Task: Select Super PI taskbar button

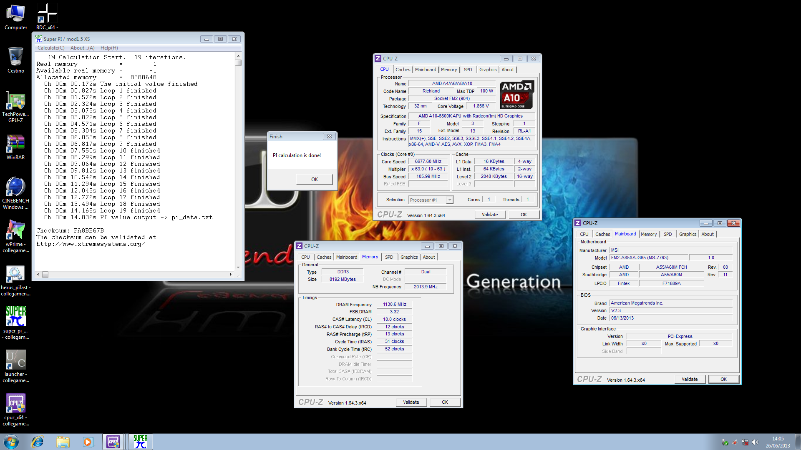Action: tap(141, 442)
